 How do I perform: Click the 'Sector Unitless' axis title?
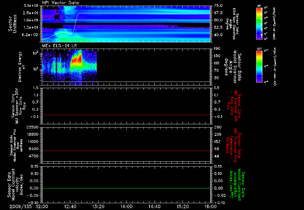[x=12, y=24]
